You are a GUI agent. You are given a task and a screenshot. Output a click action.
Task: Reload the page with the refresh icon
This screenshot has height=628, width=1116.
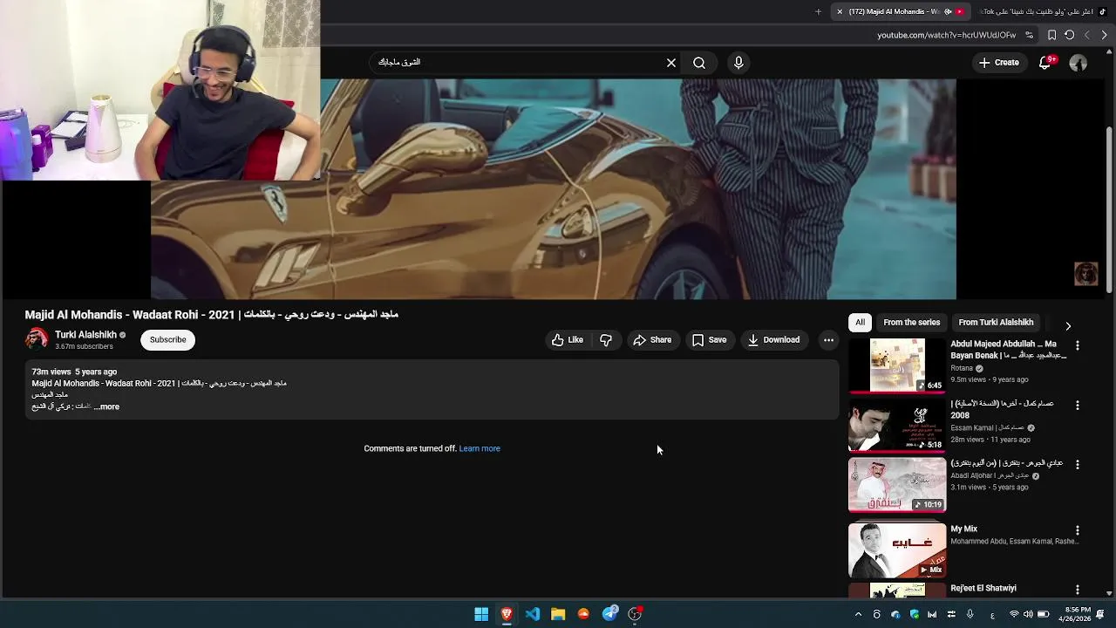tap(1070, 35)
